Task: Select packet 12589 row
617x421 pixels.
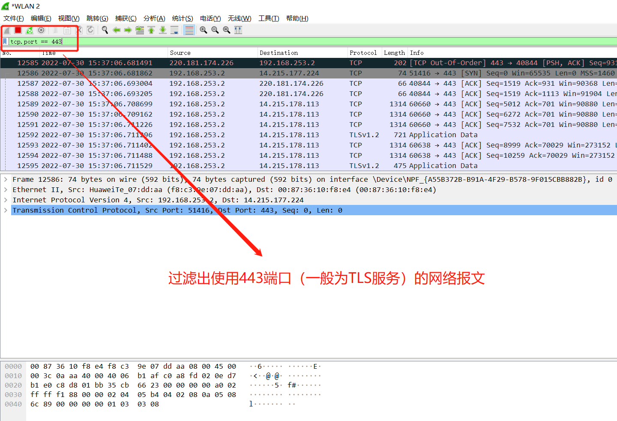Action: pyautogui.click(x=308, y=104)
